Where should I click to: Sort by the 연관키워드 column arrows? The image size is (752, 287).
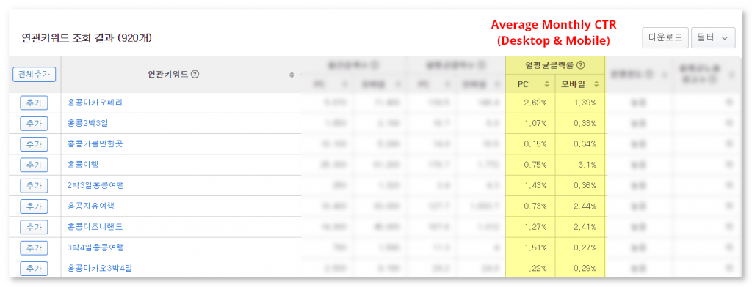(292, 75)
